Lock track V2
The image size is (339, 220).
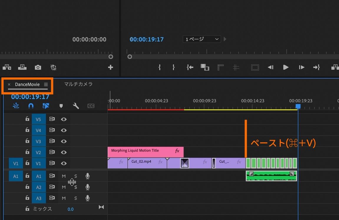27,152
